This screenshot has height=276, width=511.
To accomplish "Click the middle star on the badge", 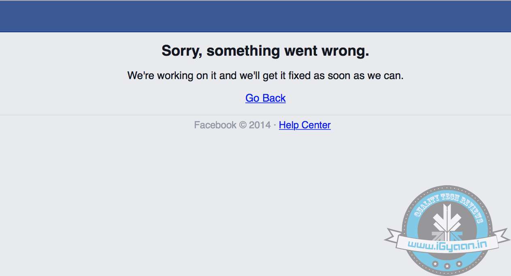I will [x=447, y=266].
